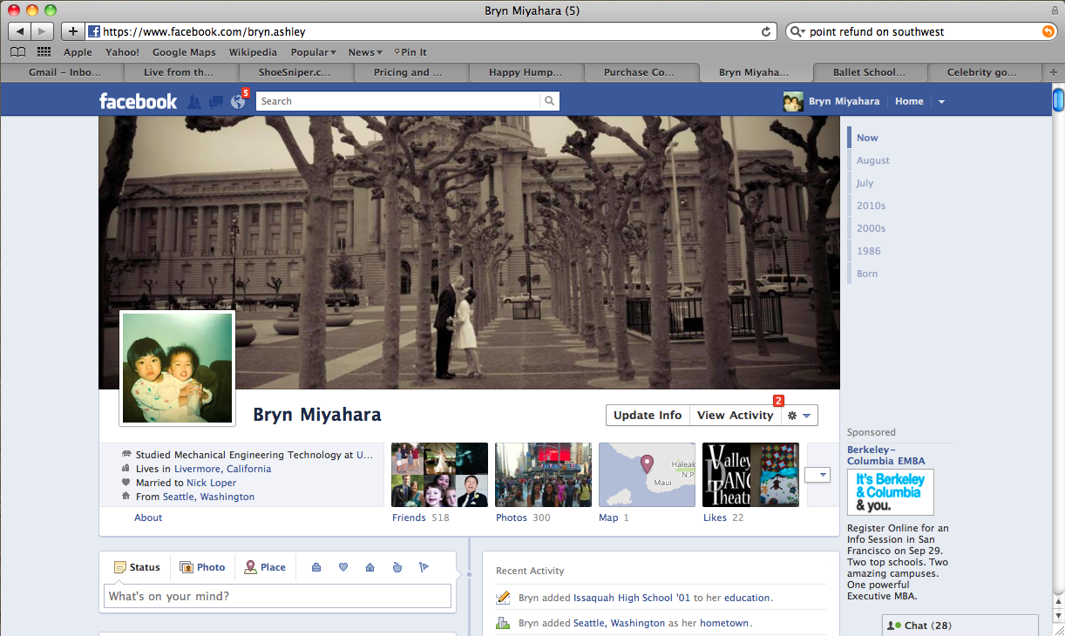Image resolution: width=1065 pixels, height=636 pixels.
Task: Open the Map thumbnail showing Maui
Action: pos(647,475)
